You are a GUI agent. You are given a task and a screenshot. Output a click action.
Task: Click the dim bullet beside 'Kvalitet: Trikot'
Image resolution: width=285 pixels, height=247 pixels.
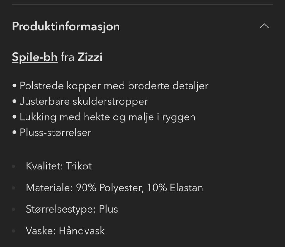13,166
